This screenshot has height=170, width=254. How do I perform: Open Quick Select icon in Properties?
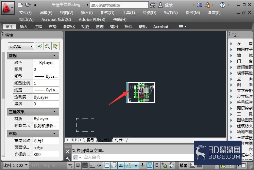click(55, 46)
